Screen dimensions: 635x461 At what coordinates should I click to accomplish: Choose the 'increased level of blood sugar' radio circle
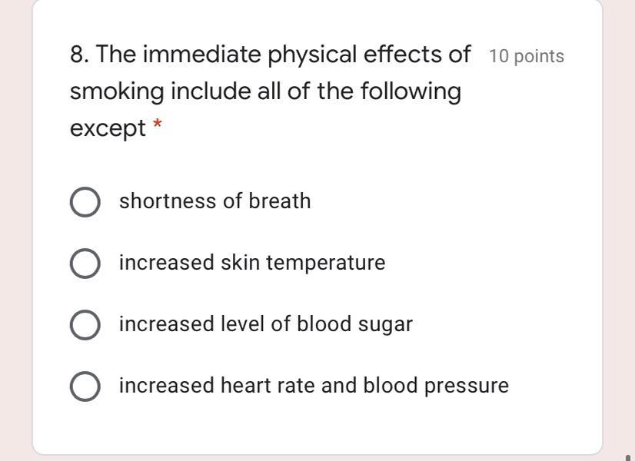[85, 325]
